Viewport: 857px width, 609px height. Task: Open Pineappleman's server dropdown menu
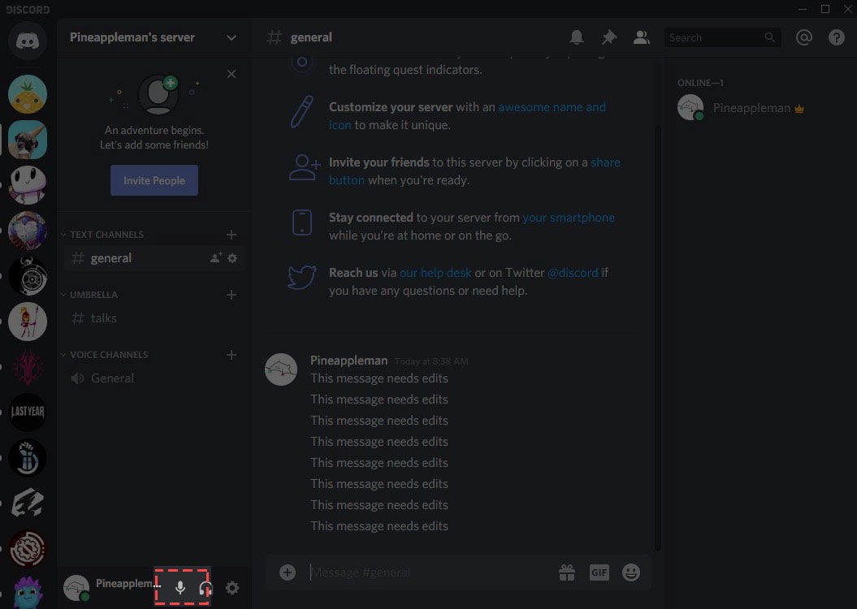tap(232, 37)
